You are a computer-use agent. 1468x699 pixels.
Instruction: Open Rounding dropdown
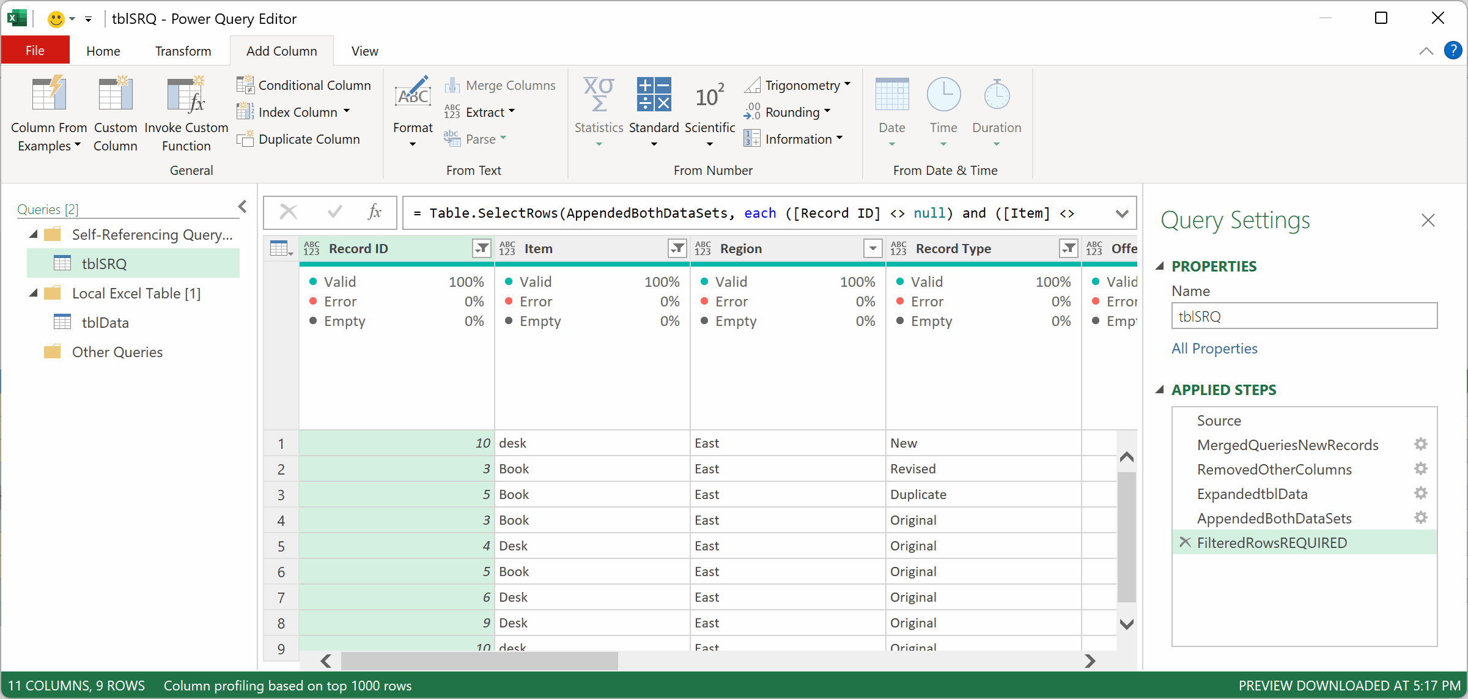point(827,111)
